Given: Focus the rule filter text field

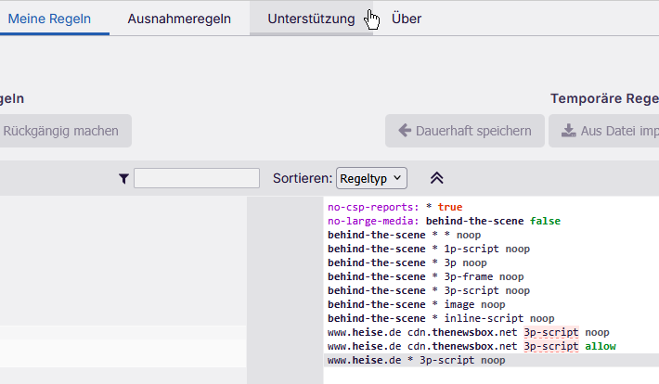Looking at the screenshot, I should point(197,178).
